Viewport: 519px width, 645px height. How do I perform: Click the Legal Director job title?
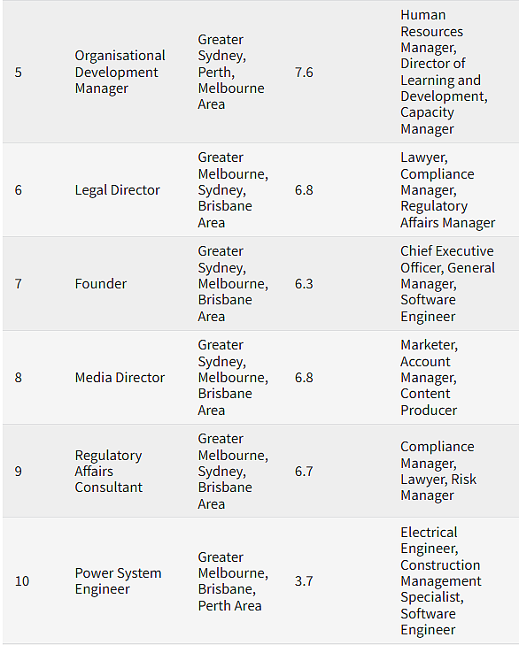tap(117, 190)
